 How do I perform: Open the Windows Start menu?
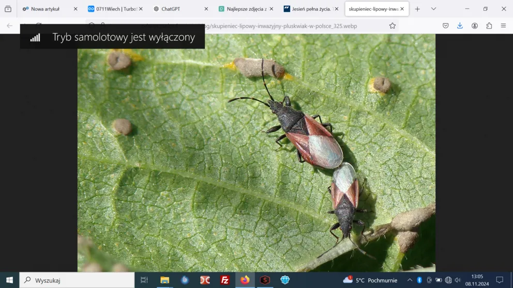click(9, 280)
